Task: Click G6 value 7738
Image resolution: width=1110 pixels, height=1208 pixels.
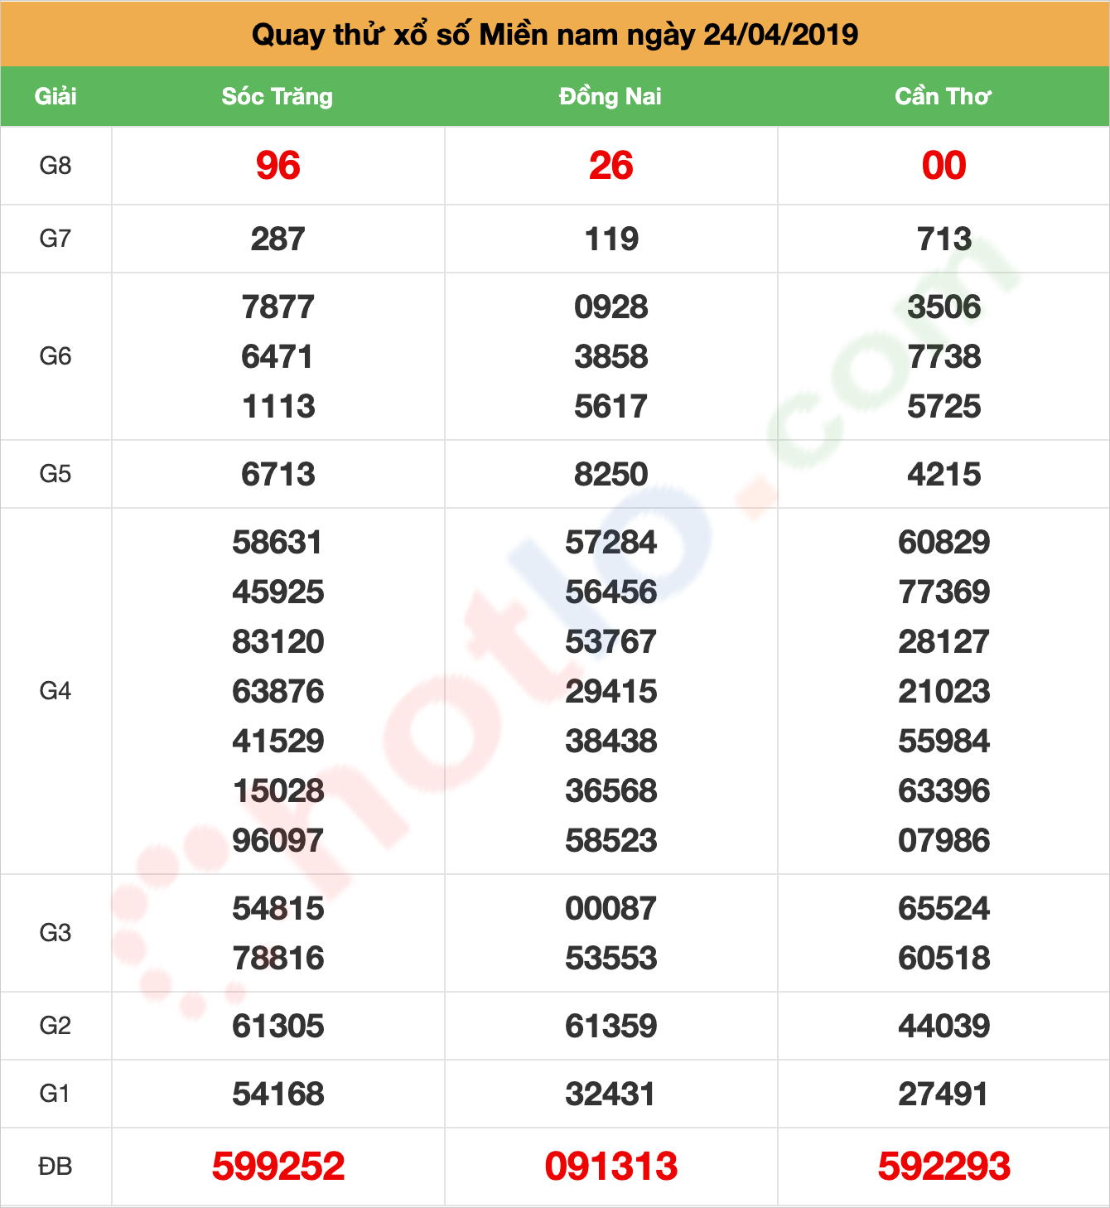Action: (944, 357)
